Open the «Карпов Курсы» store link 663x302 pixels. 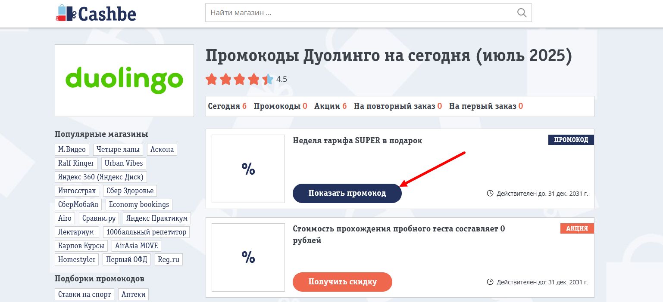[81, 246]
